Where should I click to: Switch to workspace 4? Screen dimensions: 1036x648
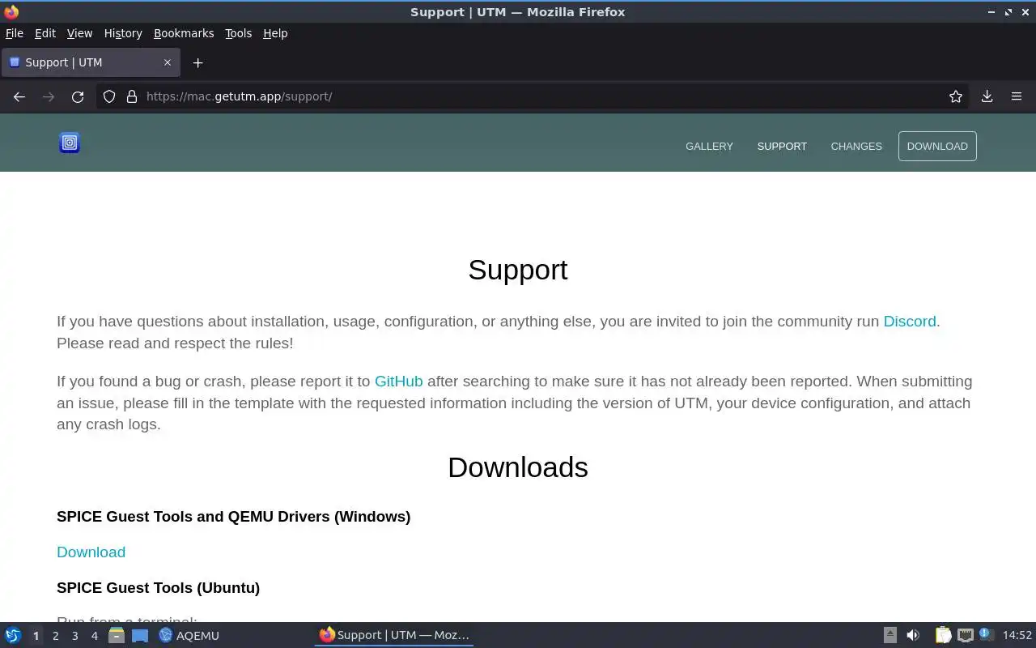(x=94, y=636)
